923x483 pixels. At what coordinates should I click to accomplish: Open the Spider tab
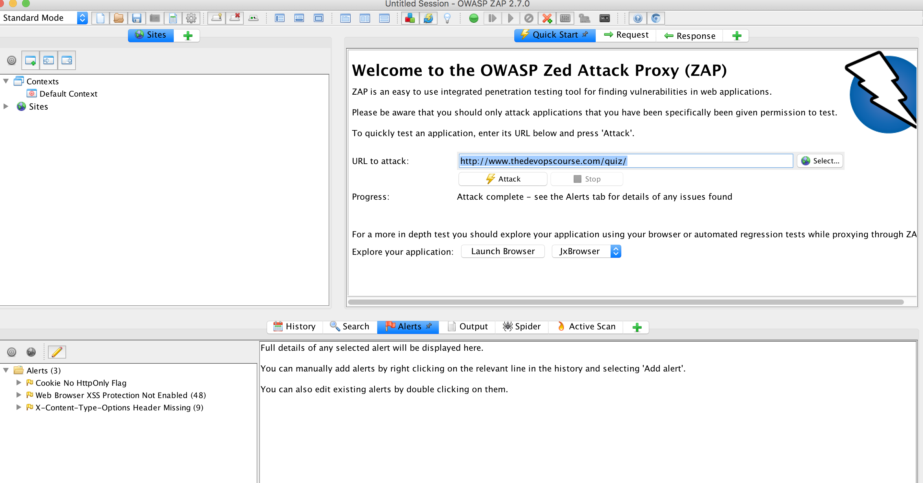(522, 326)
